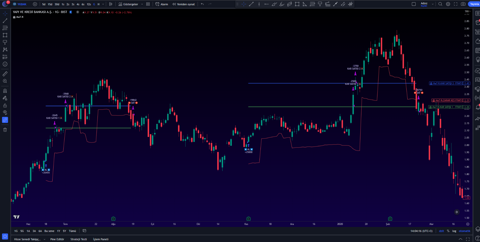This screenshot has width=480, height=242.
Task: Click the quick search magnifier icon
Action: tap(440, 4)
